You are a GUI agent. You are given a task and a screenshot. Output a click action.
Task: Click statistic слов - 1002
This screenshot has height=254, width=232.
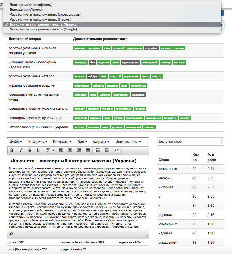[15, 242]
